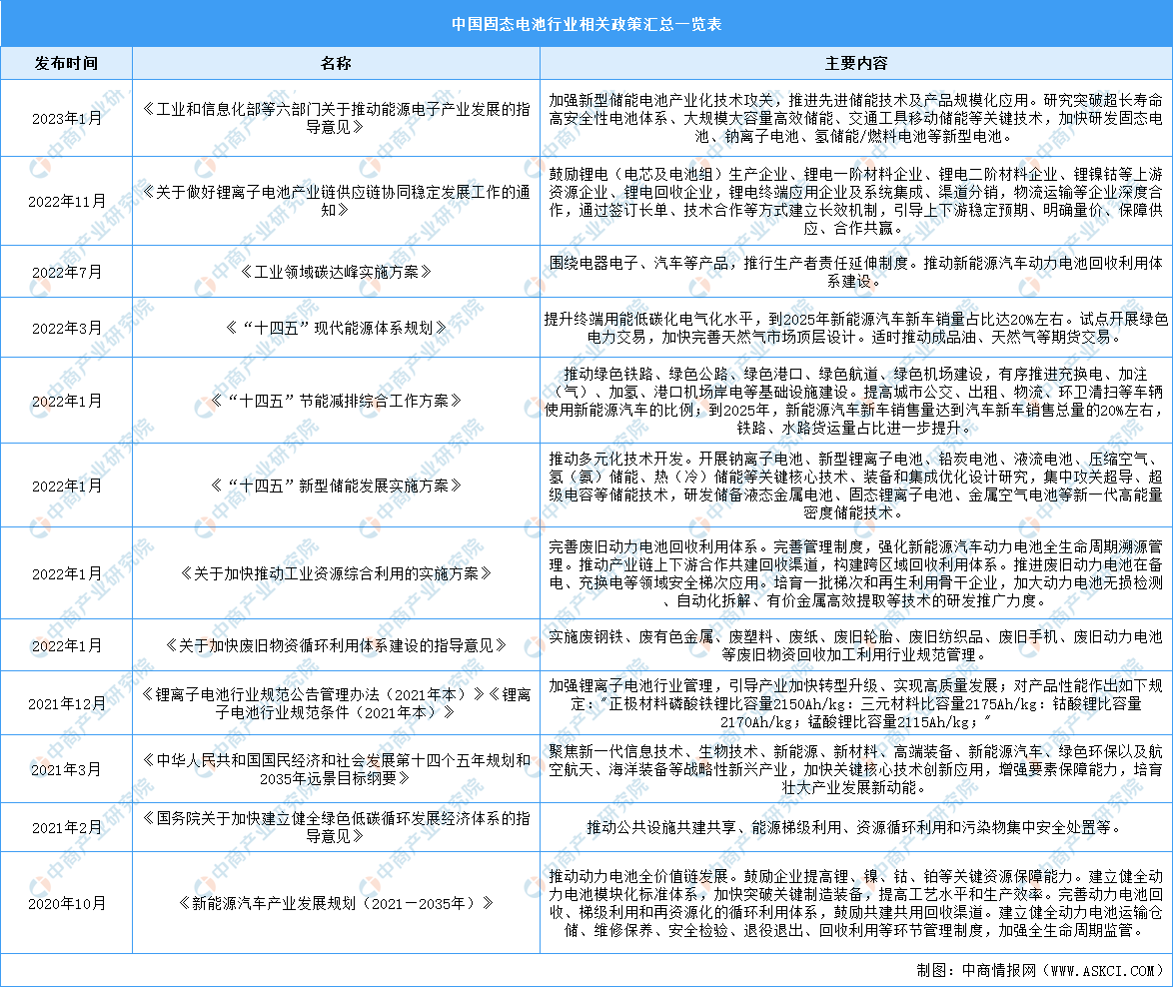Viewport: 1173px width, 987px height.
Task: Click the 2022年11月 date cell
Action: pos(67,201)
